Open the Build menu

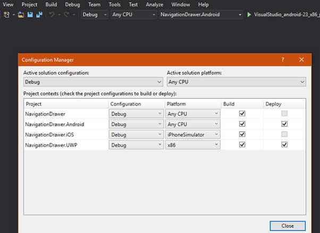tap(51, 4)
